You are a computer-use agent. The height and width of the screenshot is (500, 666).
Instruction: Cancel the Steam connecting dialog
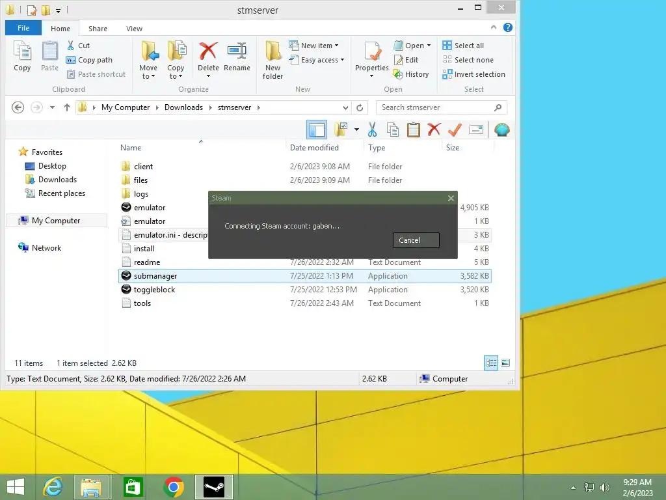tap(416, 240)
